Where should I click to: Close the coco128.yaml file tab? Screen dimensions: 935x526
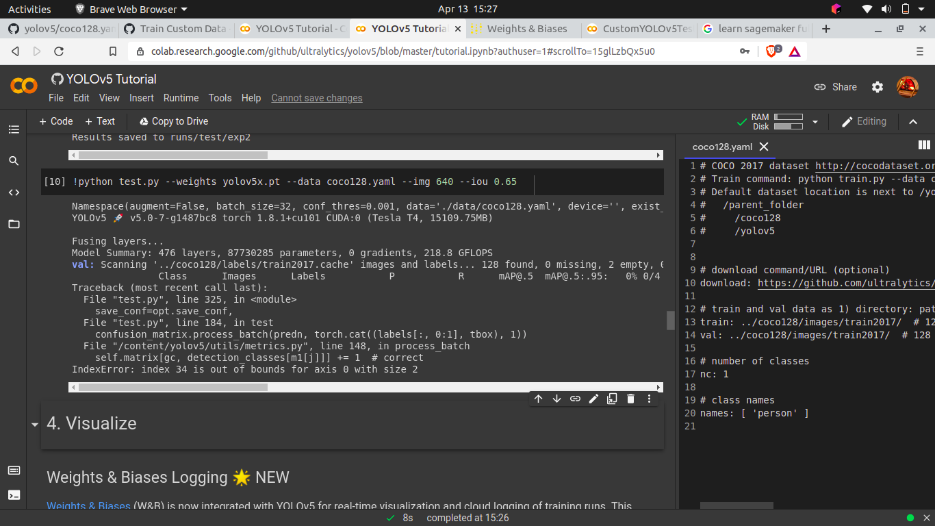click(764, 147)
